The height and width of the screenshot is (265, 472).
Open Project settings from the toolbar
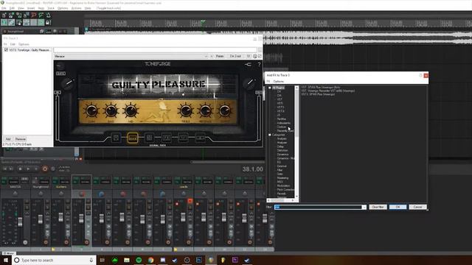(x=27, y=15)
